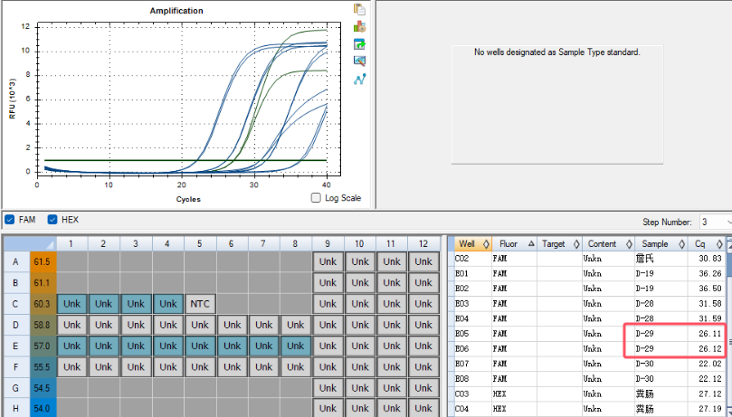This screenshot has height=417, width=732.
Task: Select well E8 in the plate
Action: pyautogui.click(x=296, y=346)
